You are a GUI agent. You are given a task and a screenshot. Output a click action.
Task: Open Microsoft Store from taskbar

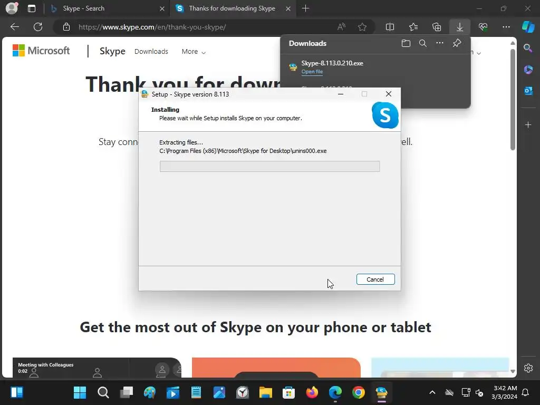pyautogui.click(x=288, y=392)
